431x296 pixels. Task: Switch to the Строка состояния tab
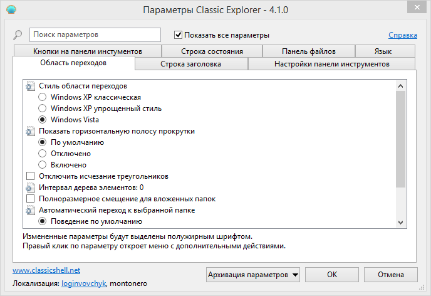tap(212, 51)
